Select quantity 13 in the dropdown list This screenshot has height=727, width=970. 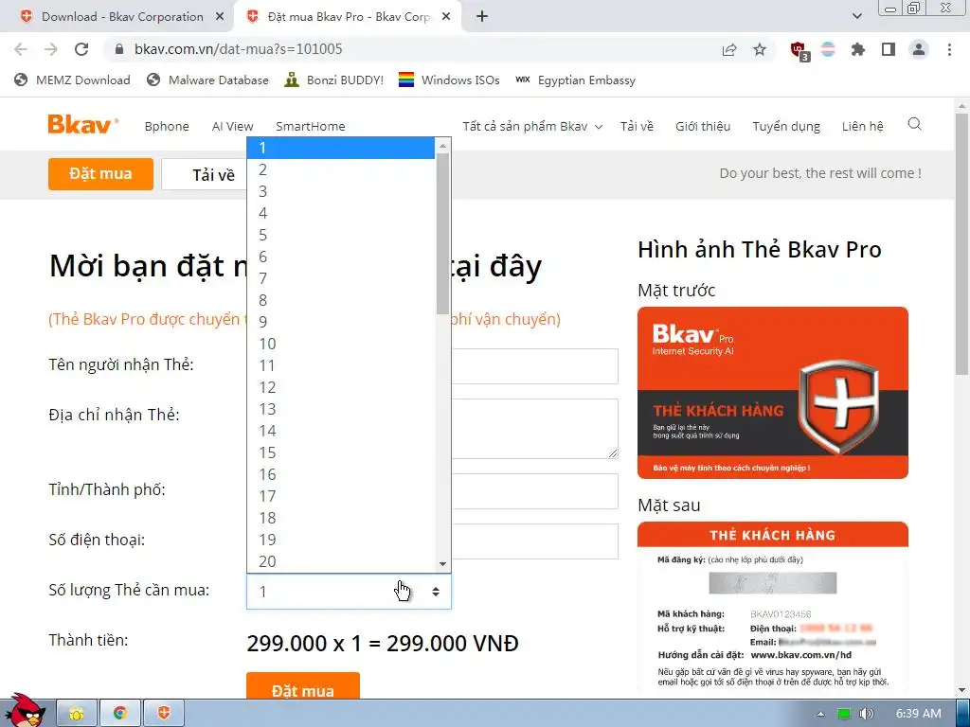click(341, 409)
